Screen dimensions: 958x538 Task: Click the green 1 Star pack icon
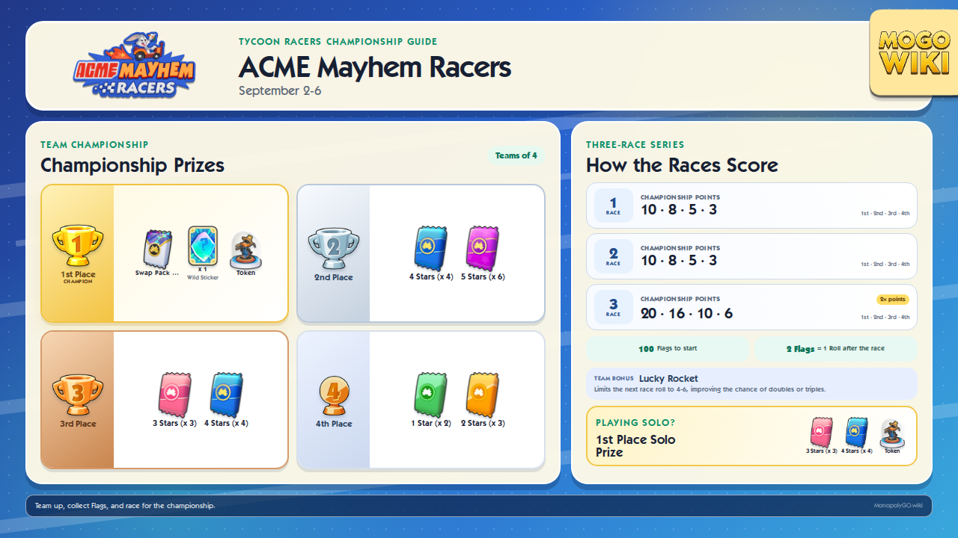coord(430,395)
